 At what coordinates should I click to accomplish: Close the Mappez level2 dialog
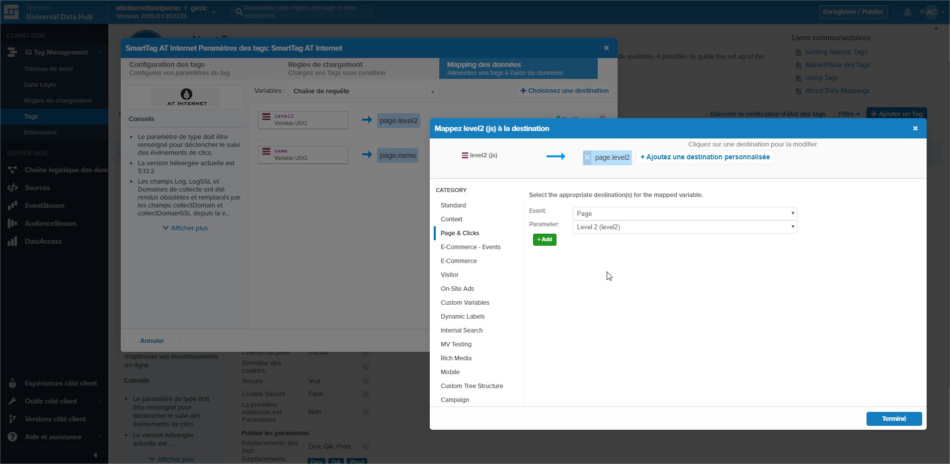[x=915, y=129]
